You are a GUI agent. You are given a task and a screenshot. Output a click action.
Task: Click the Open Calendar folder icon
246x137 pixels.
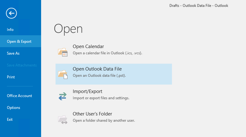pyautogui.click(x=63, y=52)
